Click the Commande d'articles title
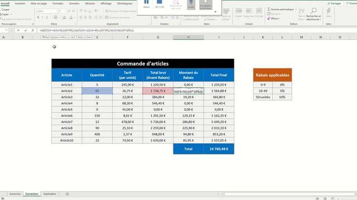The height and width of the screenshot is (200, 357). [x=143, y=64]
